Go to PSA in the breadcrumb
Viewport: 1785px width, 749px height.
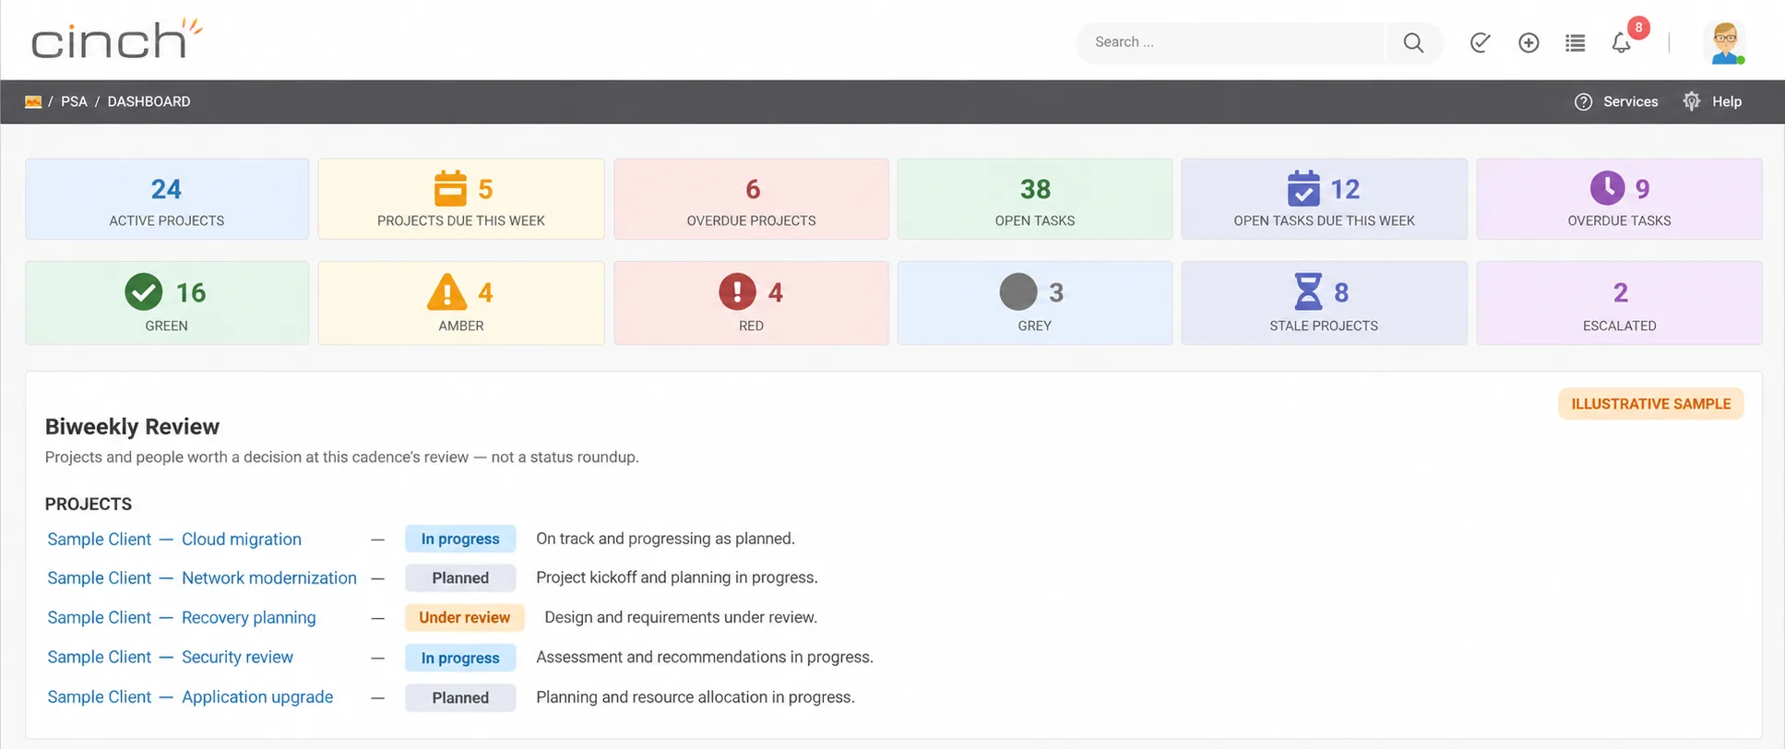coord(74,101)
